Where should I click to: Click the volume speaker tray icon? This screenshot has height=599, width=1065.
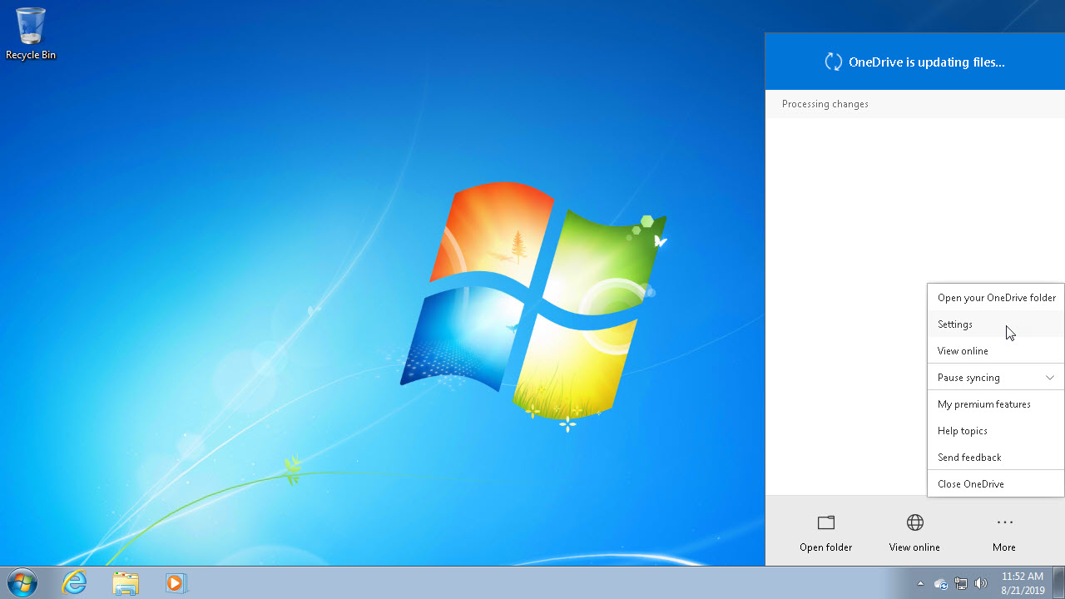[x=981, y=583]
